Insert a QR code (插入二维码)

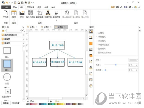(x=30, y=14)
